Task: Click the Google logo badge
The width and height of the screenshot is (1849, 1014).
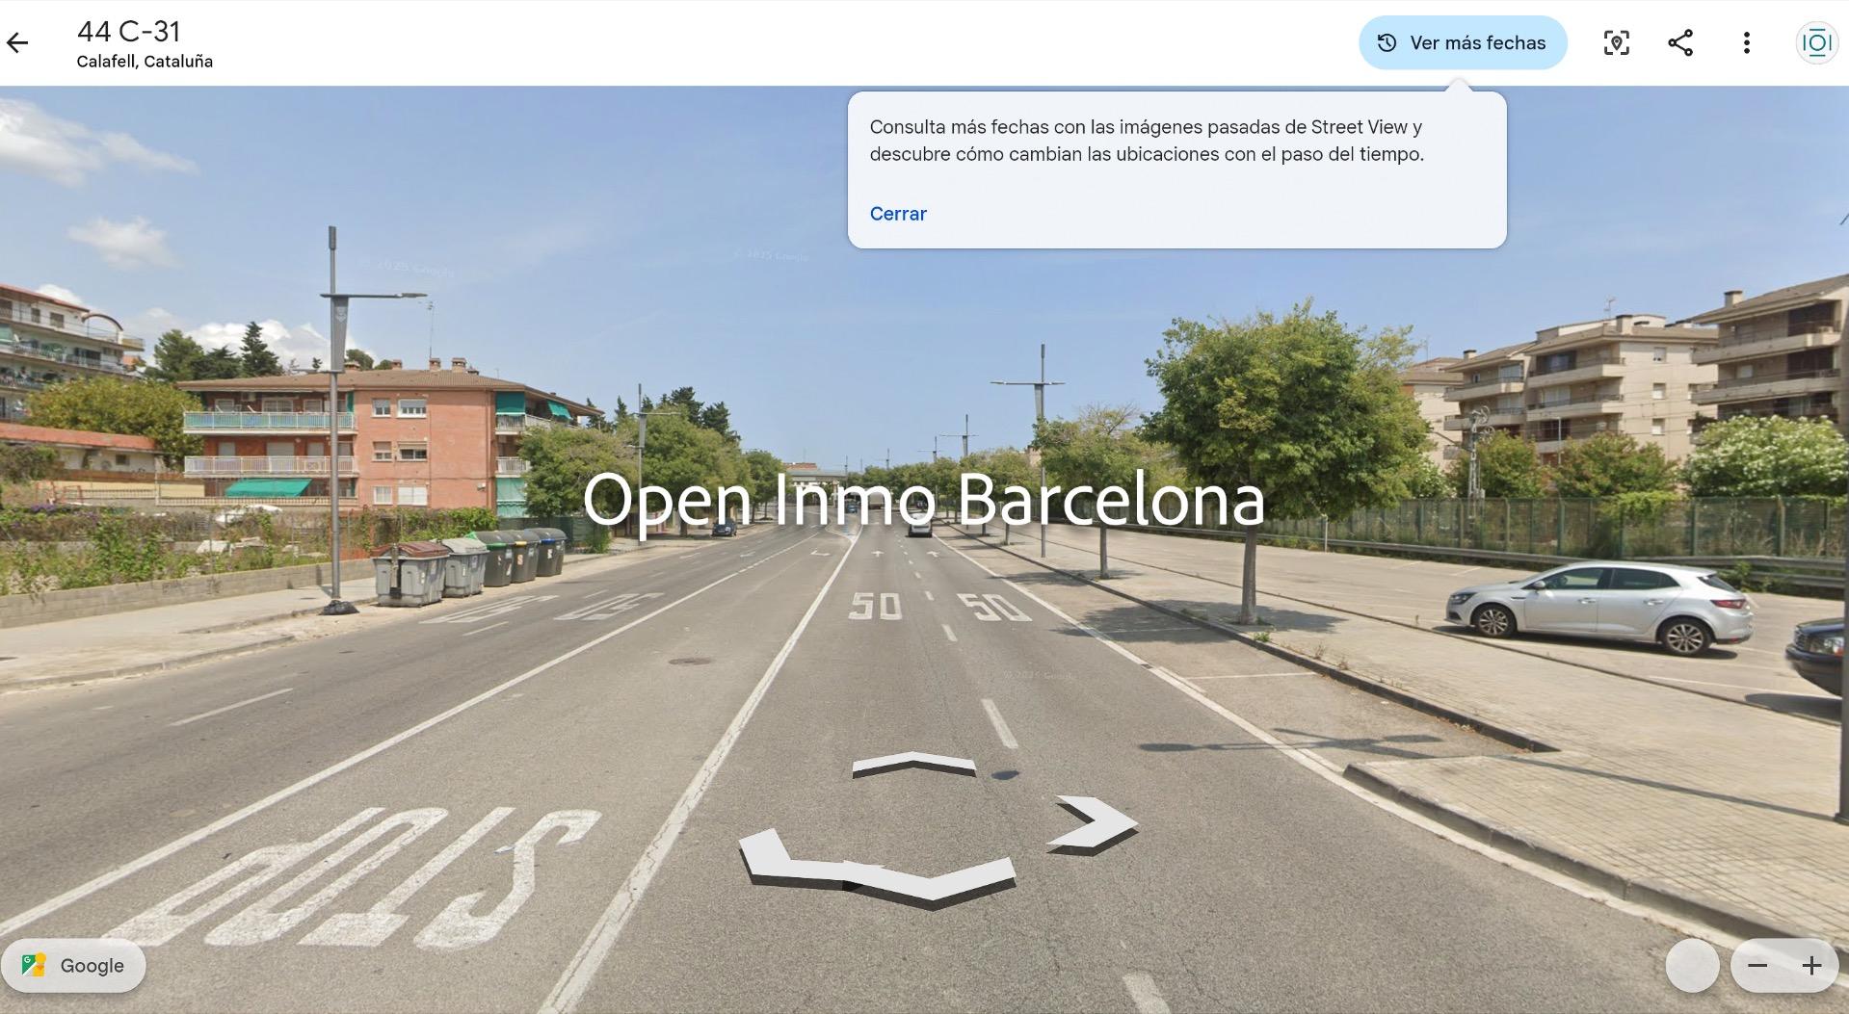Action: [73, 965]
